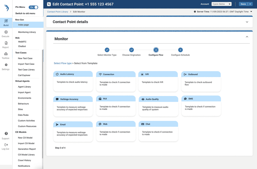The height and width of the screenshot is (169, 257).
Task: Open Data Rules menu item
Action: pos(23,115)
